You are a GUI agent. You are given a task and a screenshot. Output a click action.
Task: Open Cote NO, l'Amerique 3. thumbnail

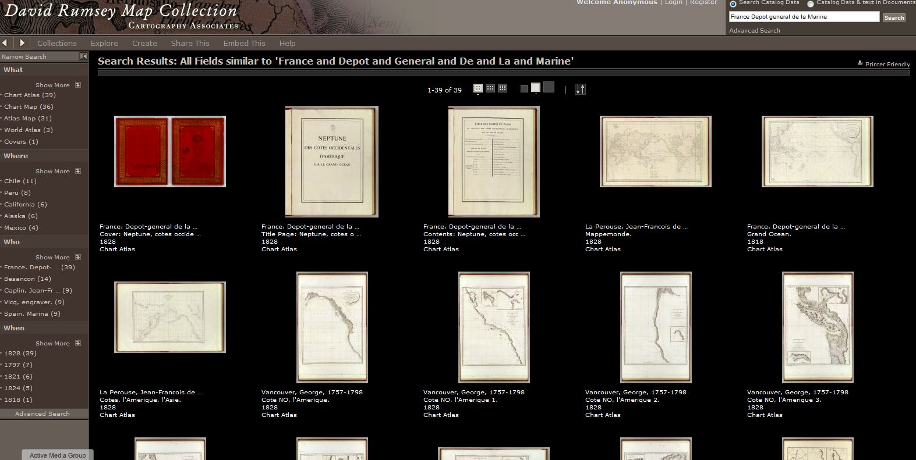click(x=818, y=327)
